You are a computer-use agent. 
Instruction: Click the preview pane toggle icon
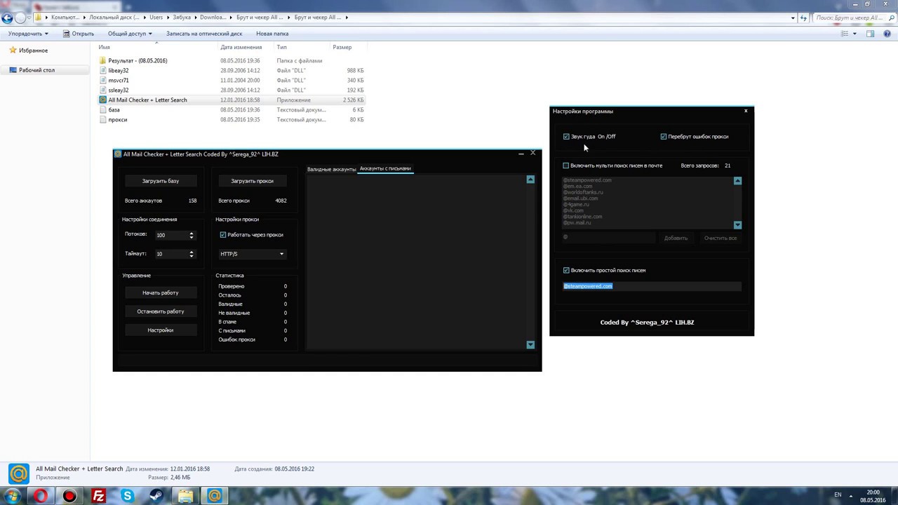pyautogui.click(x=870, y=34)
